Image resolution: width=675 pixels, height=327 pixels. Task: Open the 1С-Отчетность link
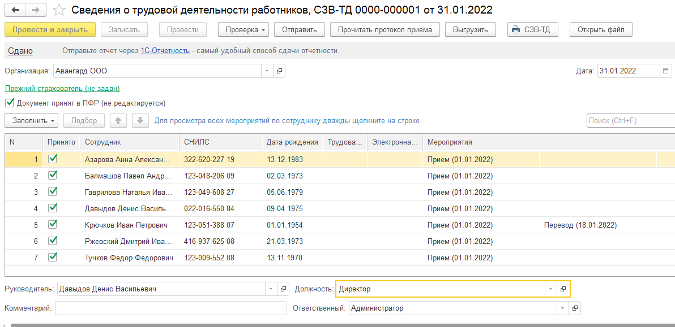click(x=165, y=51)
